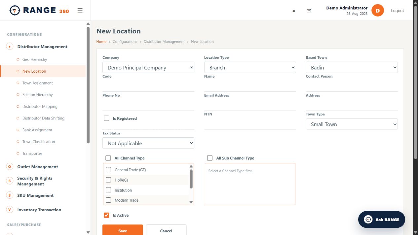Click the notification dot icon
The image size is (418, 235).
[x=294, y=11]
